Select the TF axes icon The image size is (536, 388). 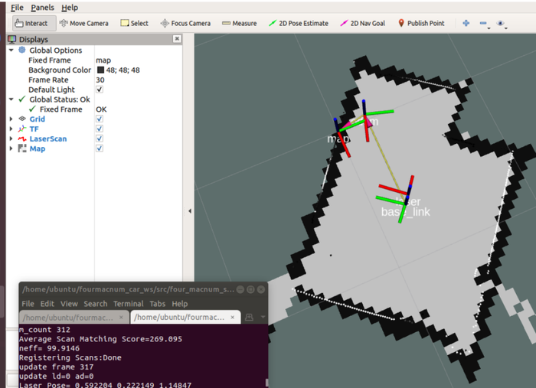[22, 129]
